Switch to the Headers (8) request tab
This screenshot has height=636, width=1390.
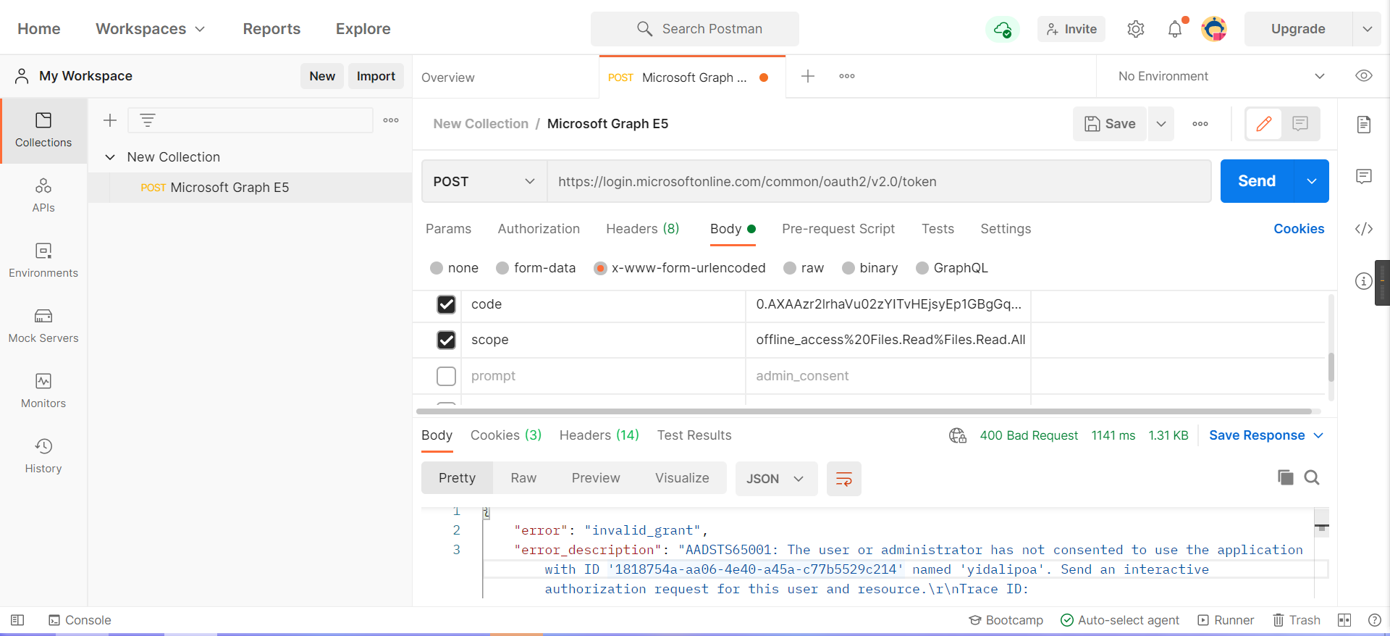click(643, 229)
